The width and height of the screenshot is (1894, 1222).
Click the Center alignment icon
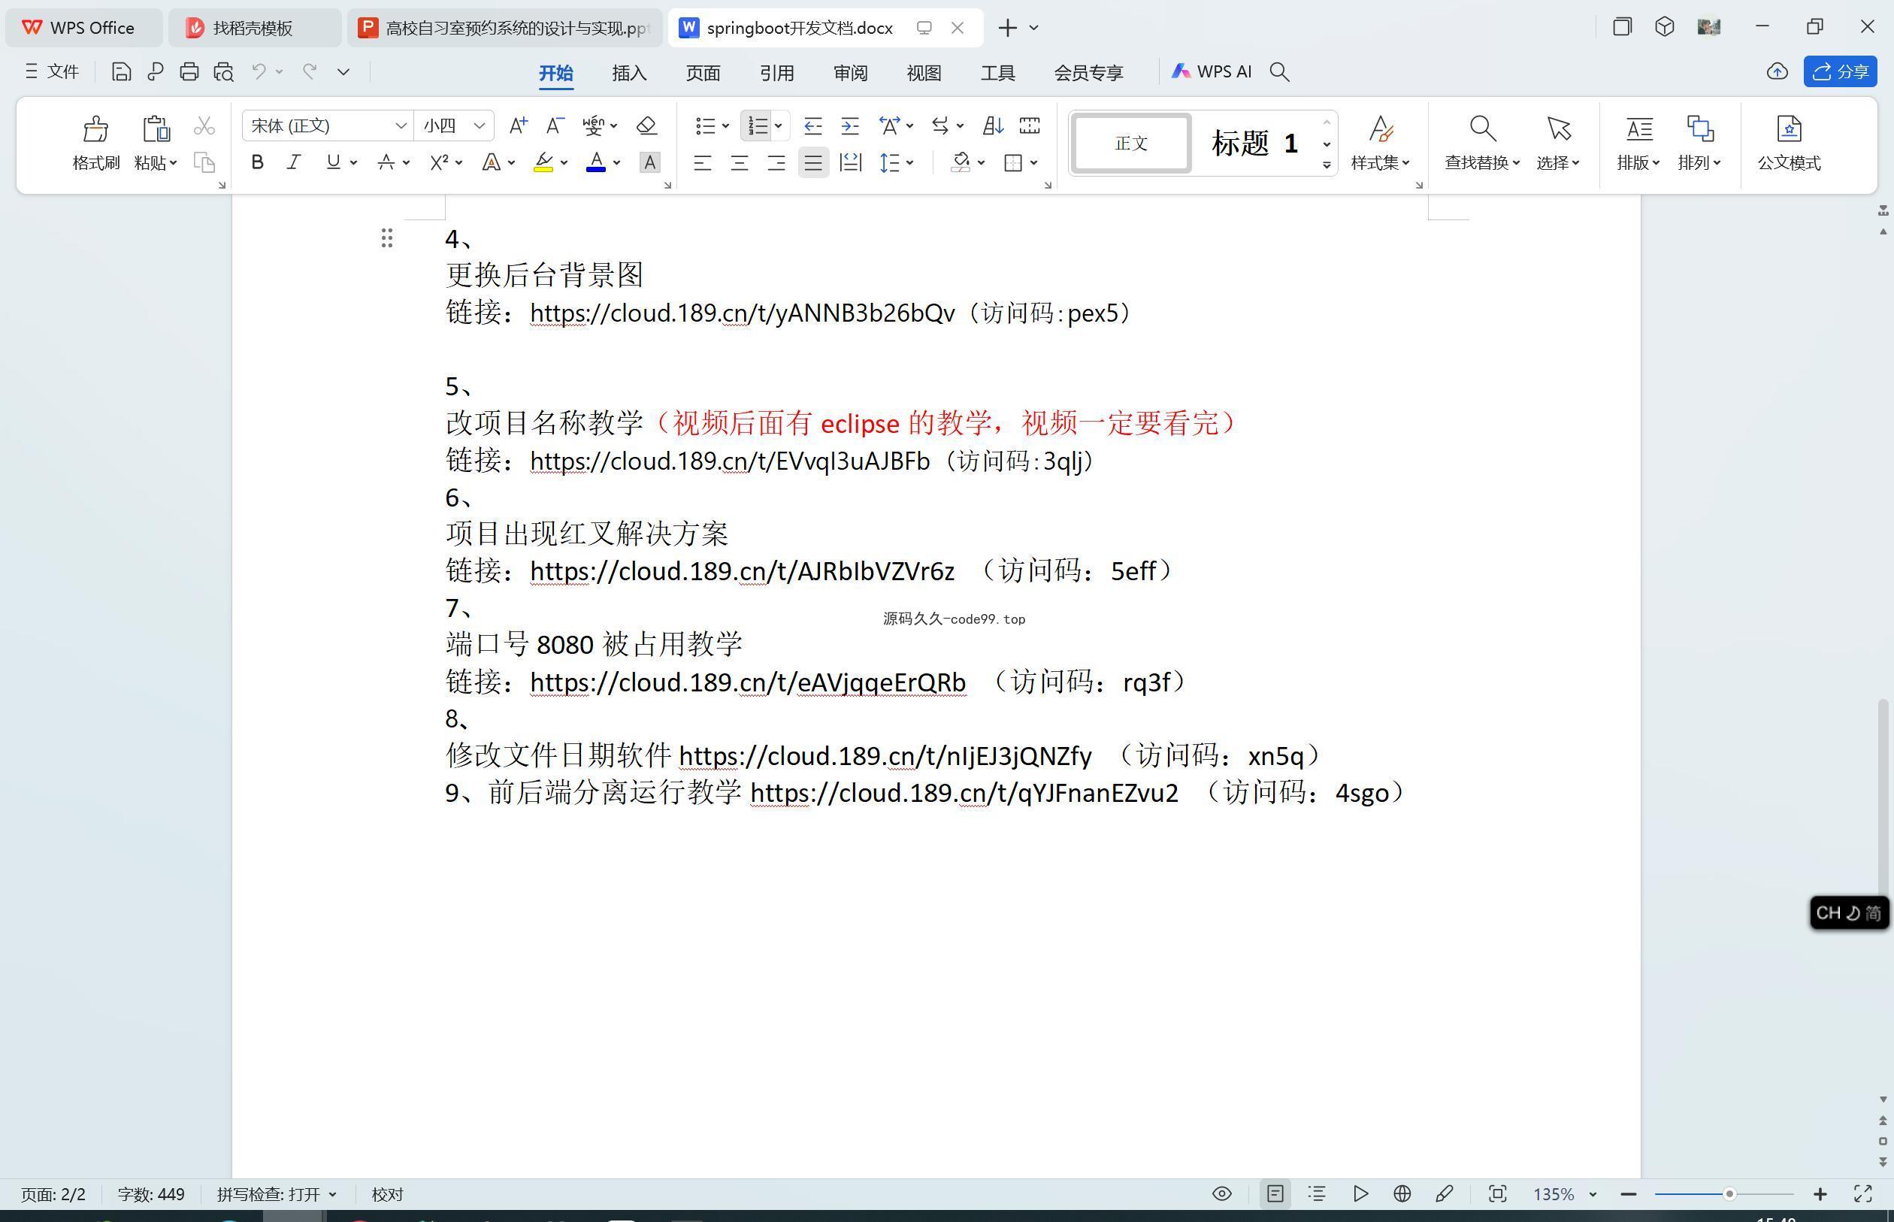pyautogui.click(x=740, y=162)
